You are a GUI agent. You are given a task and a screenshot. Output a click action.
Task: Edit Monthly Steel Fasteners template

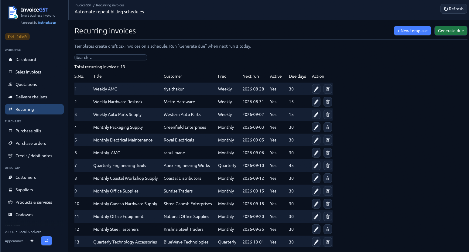click(x=316, y=229)
